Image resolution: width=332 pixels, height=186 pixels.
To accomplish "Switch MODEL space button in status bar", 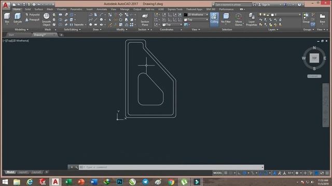I will pos(218,173).
